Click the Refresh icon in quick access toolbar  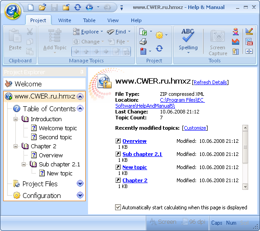point(78,8)
